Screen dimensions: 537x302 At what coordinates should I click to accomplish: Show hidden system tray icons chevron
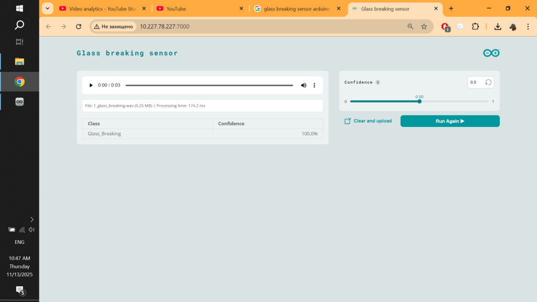[x=32, y=219]
